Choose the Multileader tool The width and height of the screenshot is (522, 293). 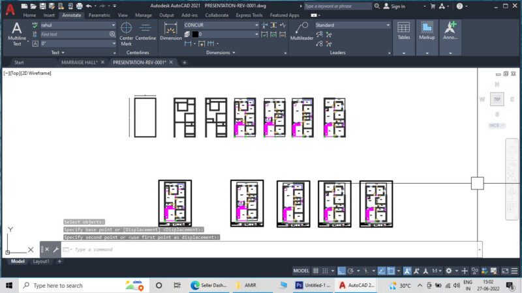click(301, 31)
